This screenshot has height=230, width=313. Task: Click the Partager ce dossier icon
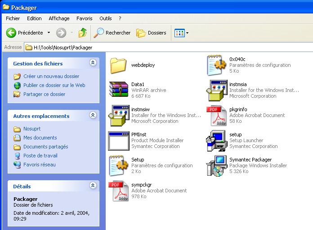coord(17,94)
